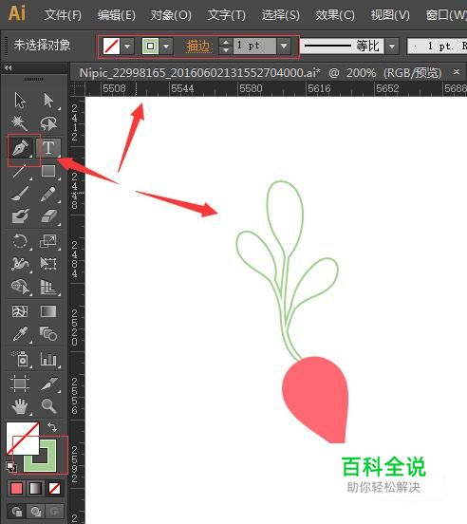This screenshot has width=467, height=524.
Task: Swap fill and stroke colors
Action: (x=52, y=427)
